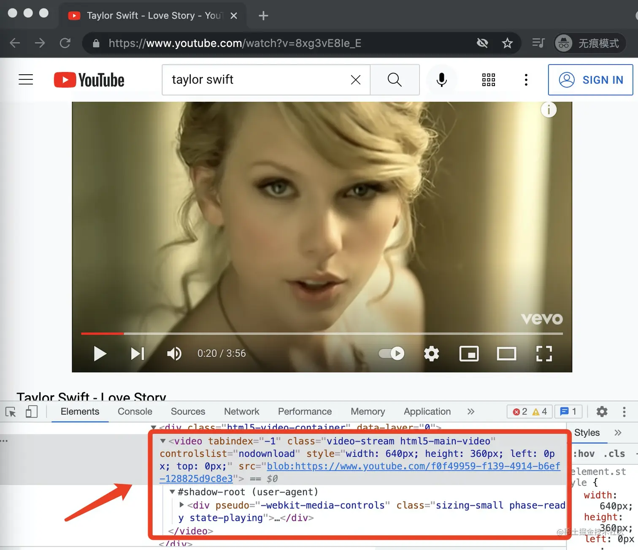Mute the video volume

click(x=174, y=354)
